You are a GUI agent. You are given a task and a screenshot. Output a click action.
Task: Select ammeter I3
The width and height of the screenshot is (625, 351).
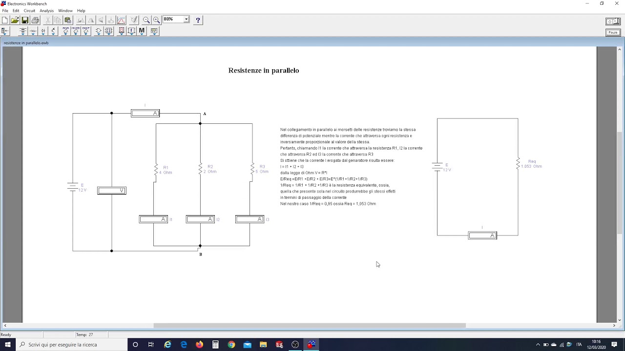(x=250, y=219)
